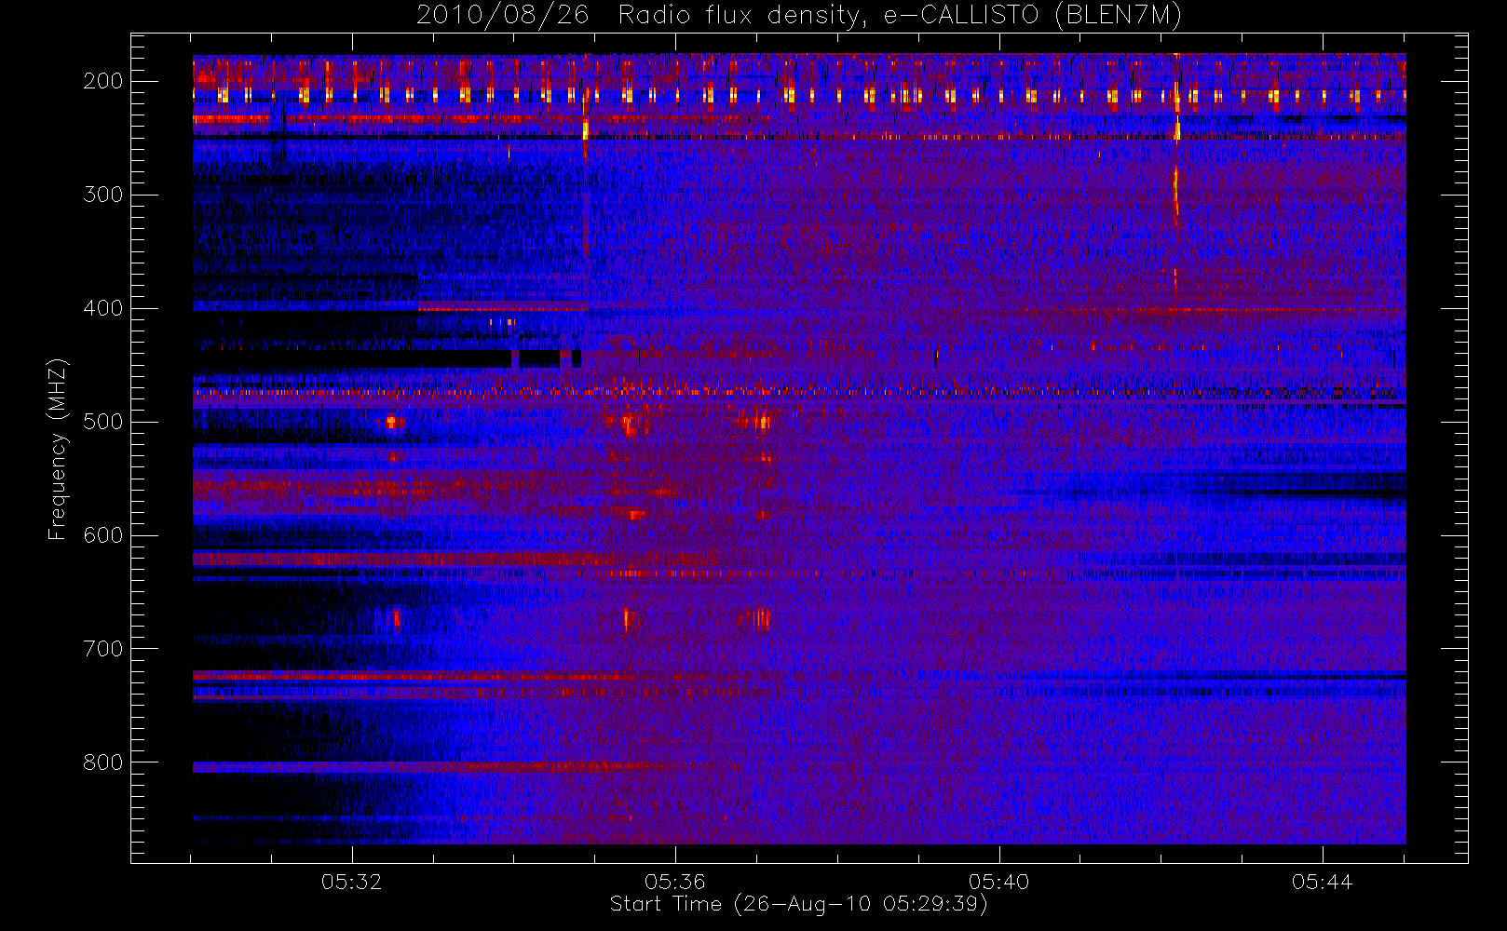Click the 400 frequency tick label

103,308
